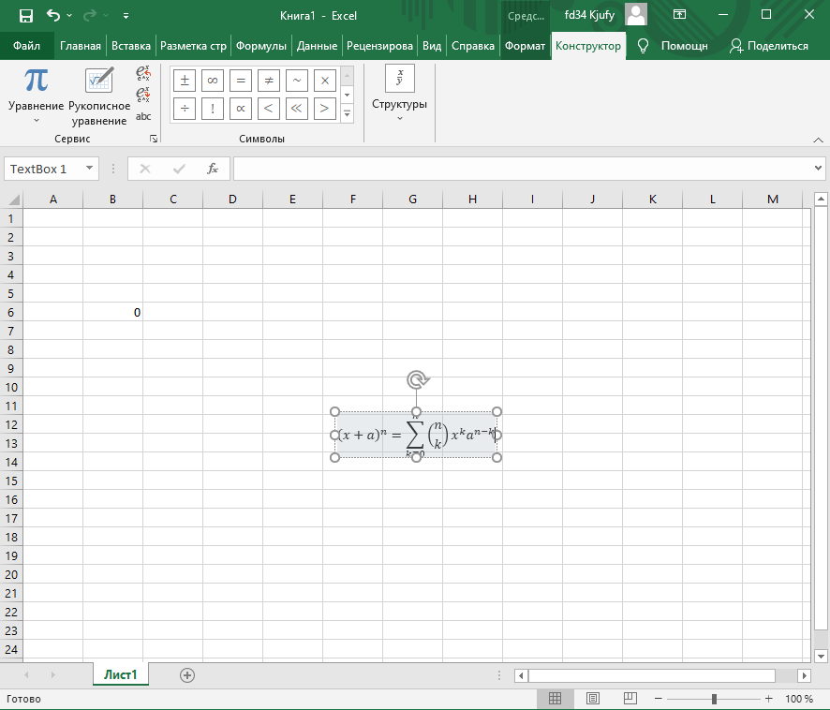Image resolution: width=830 pixels, height=710 pixels.
Task: Open the Файл menu
Action: [27, 46]
